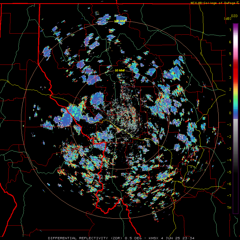Pick the red band of the ZDR color bar
The width and height of the screenshot is (240, 240).
[x=235, y=72]
